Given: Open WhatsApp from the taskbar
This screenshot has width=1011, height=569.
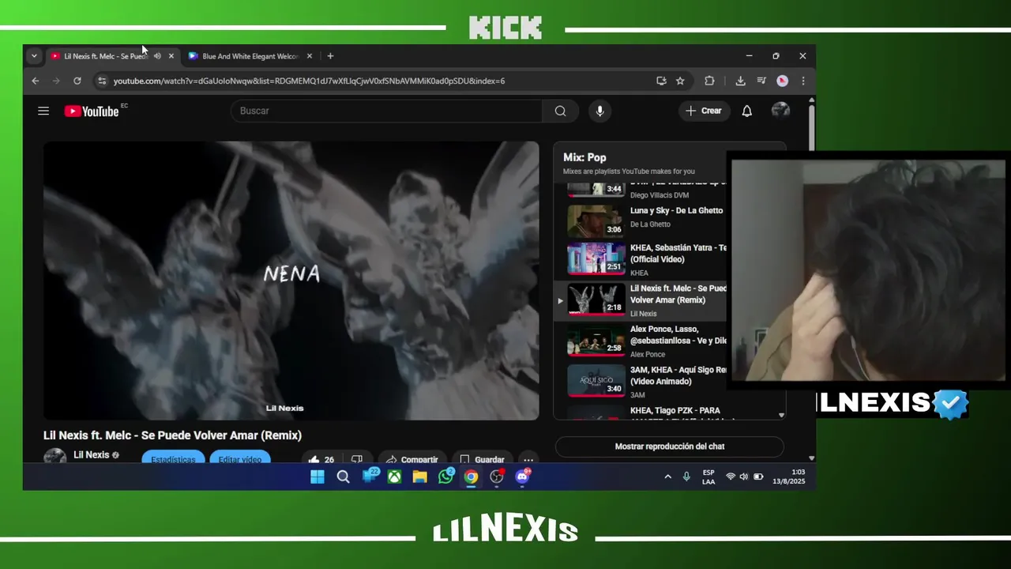Looking at the screenshot, I should [x=446, y=477].
